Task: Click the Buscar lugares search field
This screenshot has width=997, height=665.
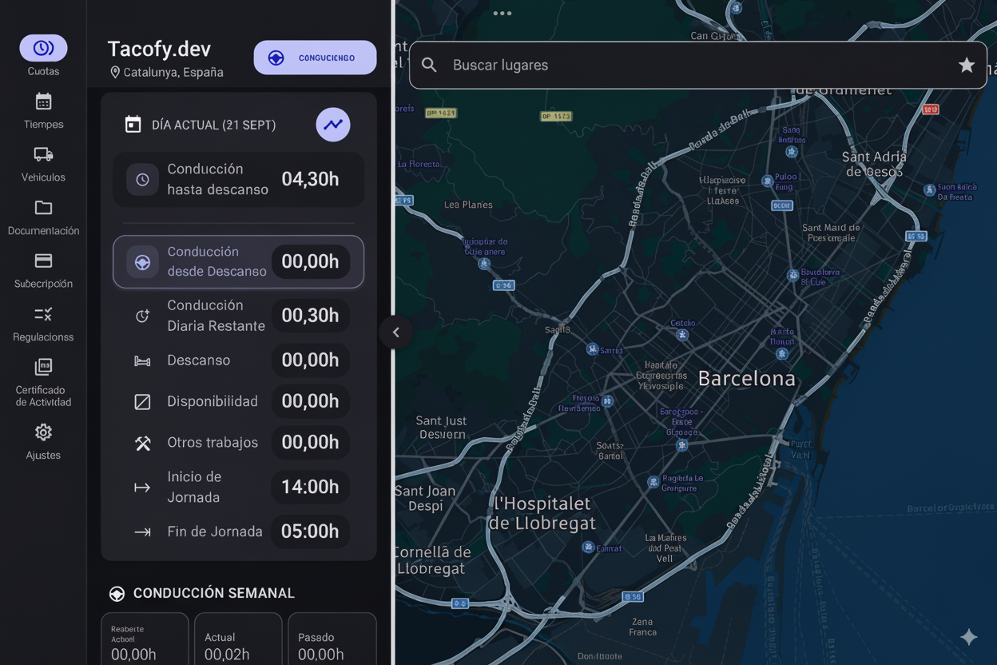Action: [x=687, y=66]
